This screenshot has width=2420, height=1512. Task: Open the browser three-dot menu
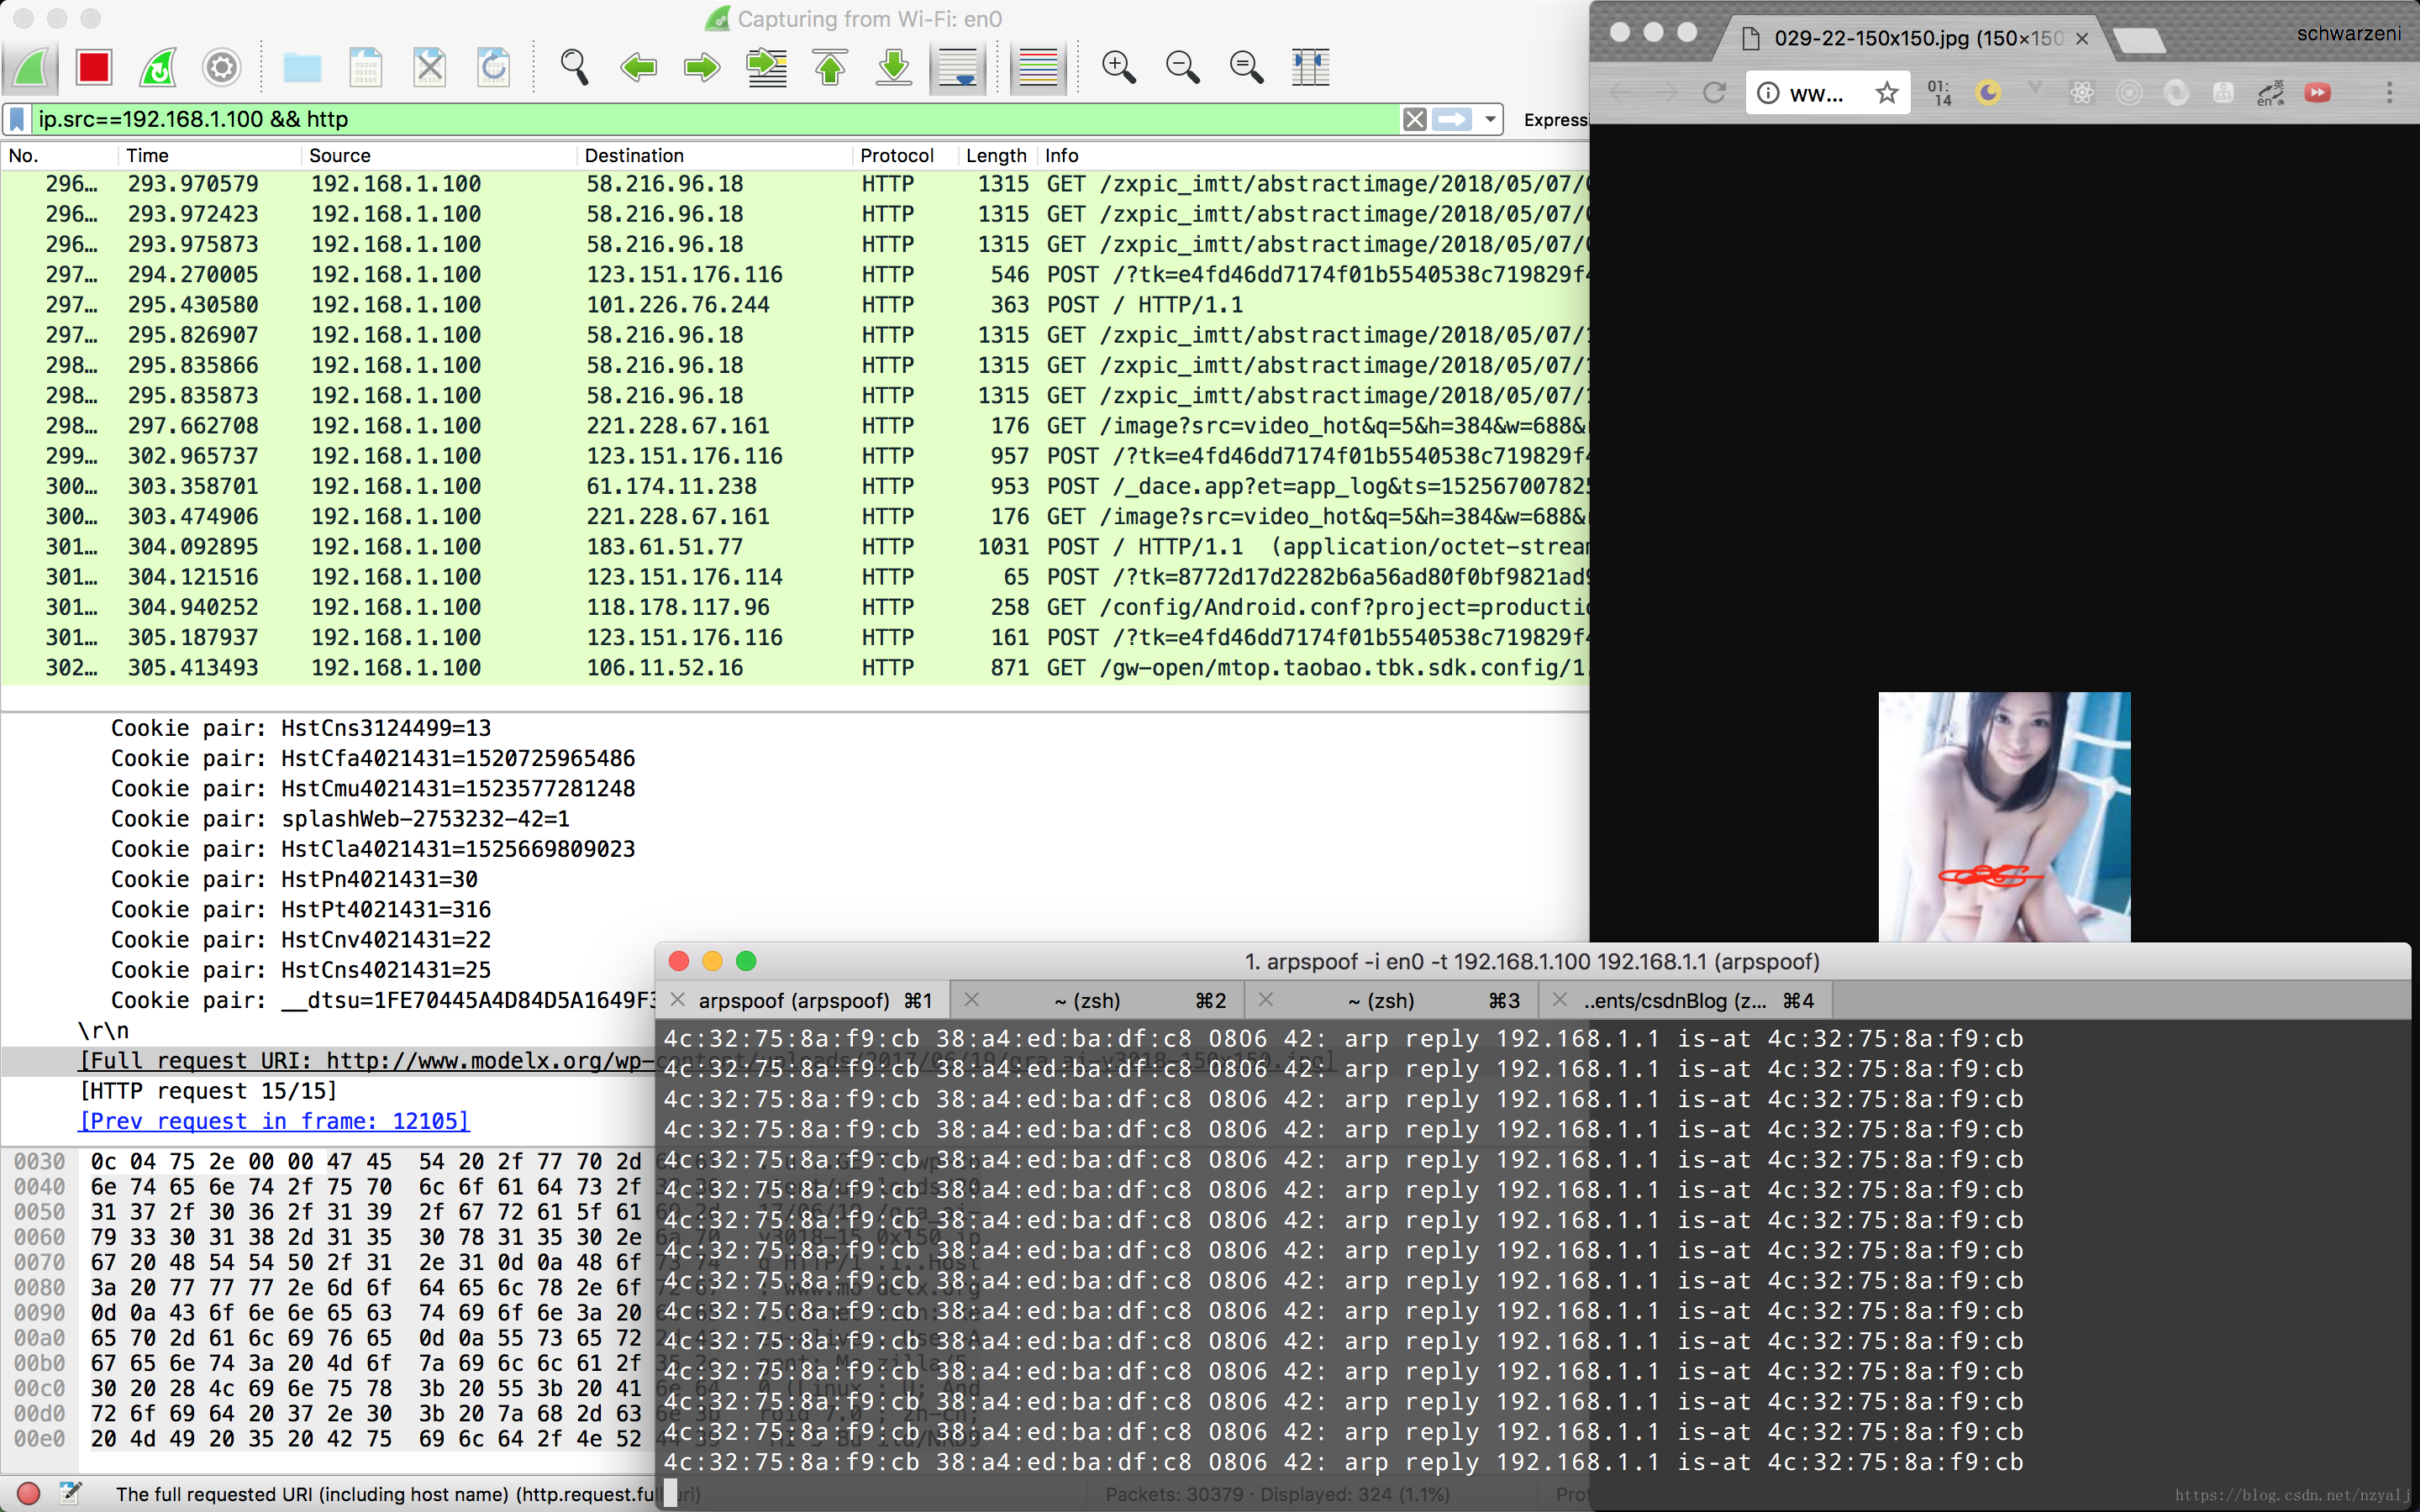(2389, 93)
